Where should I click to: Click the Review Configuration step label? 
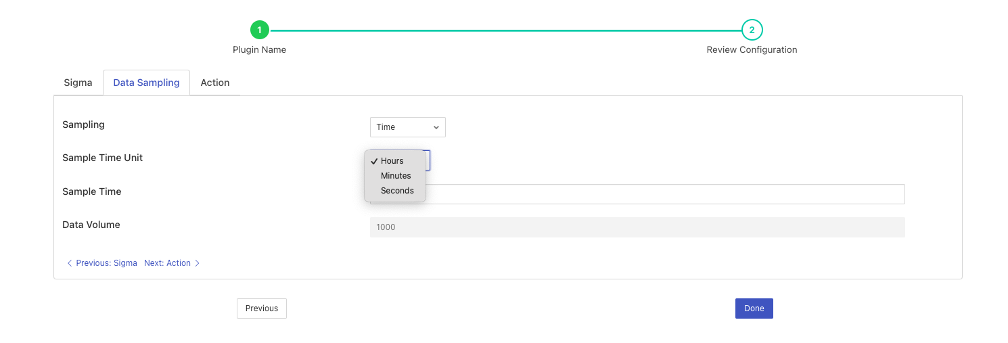tap(752, 50)
